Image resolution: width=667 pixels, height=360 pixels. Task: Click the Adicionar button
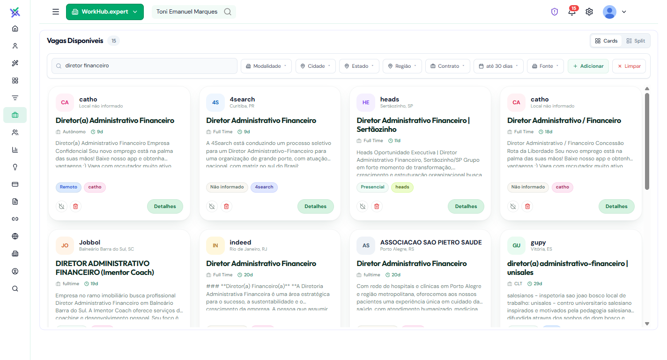click(588, 66)
